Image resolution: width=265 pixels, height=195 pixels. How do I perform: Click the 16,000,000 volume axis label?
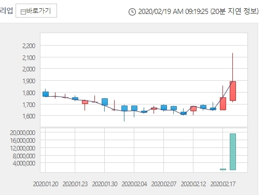tap(22, 141)
